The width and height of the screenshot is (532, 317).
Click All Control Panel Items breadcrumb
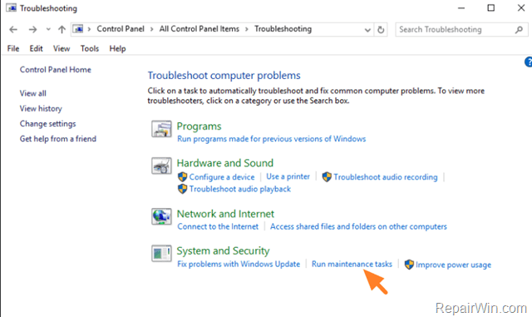coord(199,29)
